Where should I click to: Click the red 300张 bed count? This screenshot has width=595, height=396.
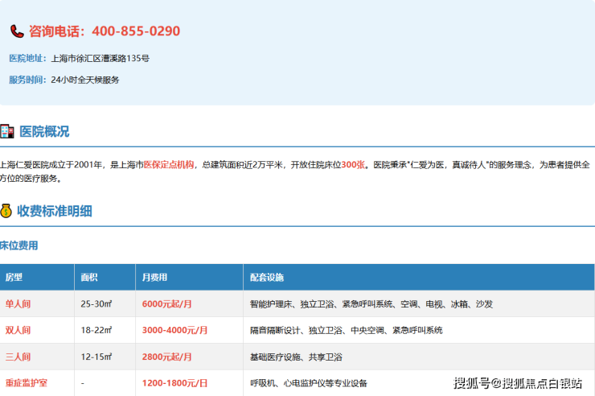pyautogui.click(x=353, y=164)
